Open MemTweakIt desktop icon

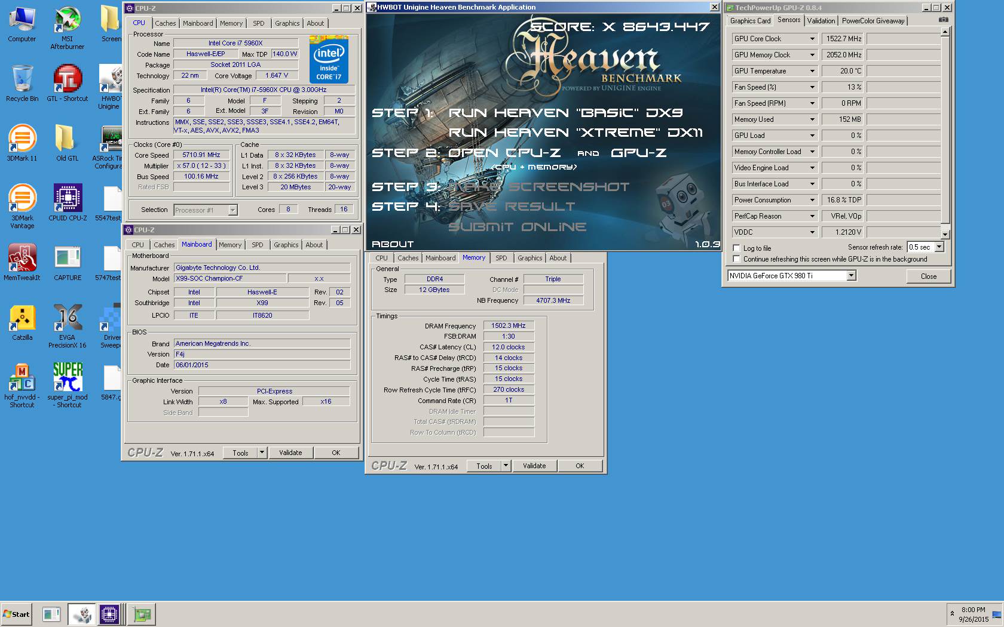pyautogui.click(x=22, y=263)
